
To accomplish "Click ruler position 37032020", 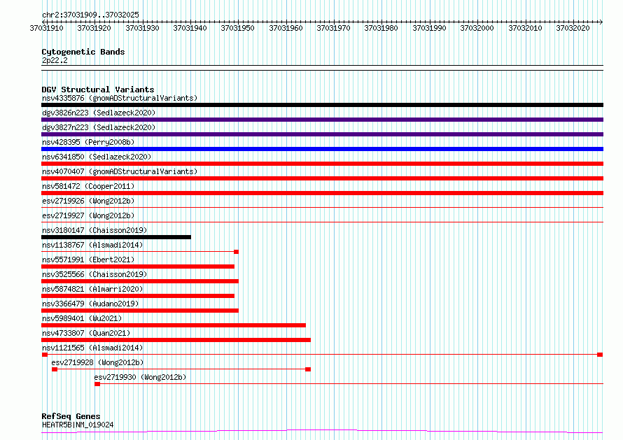I will [x=573, y=28].
